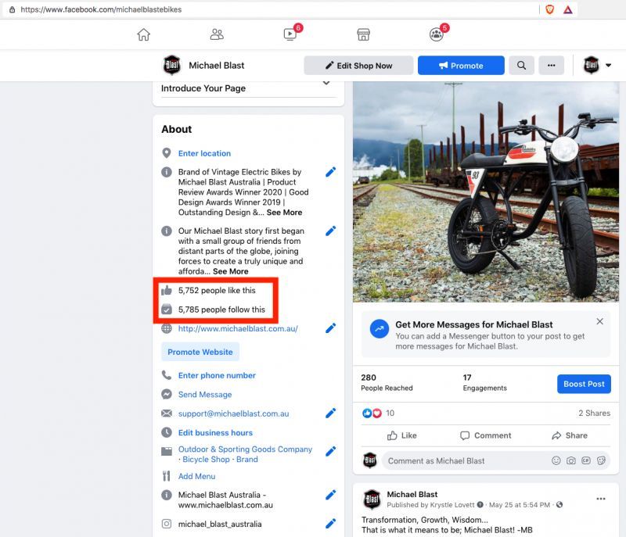Open the three-dot page options menu

coord(551,66)
